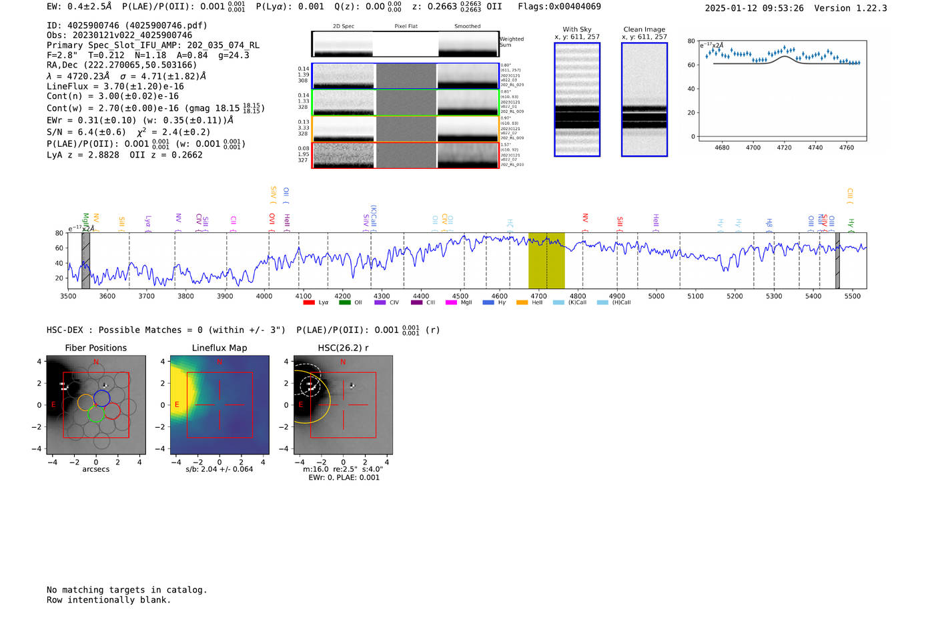The image size is (934, 636).
Task: Click the green fiber circle in Fiber Positions
Action: [x=96, y=414]
